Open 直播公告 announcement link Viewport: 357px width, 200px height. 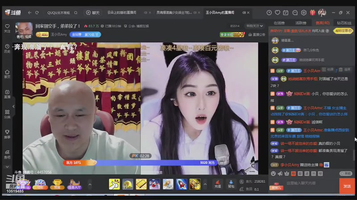[257, 35]
